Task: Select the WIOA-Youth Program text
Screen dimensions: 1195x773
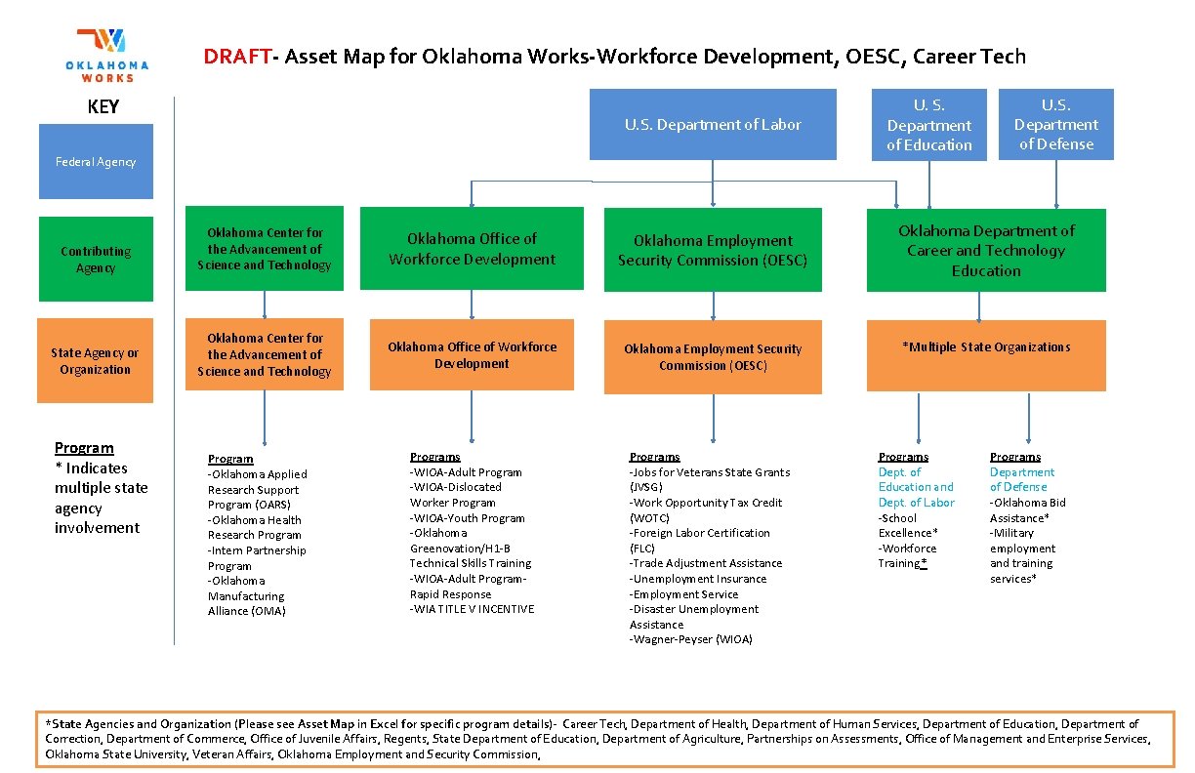Action: tap(467, 517)
